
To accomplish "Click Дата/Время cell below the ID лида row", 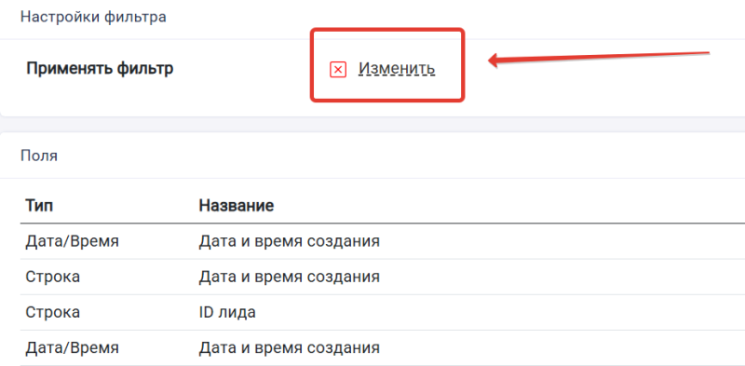I will pos(72,348).
